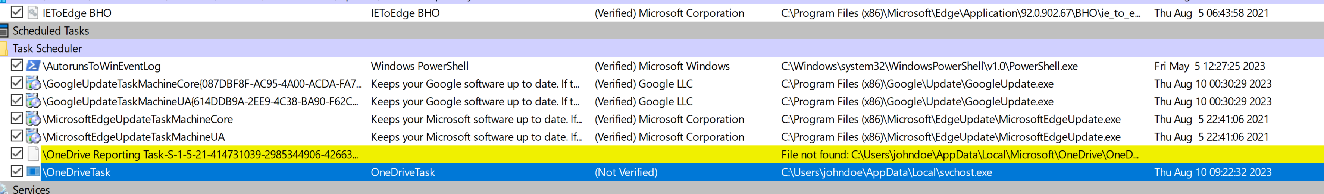
Task: Click the OneDriveTask description cell
Action: point(403,172)
